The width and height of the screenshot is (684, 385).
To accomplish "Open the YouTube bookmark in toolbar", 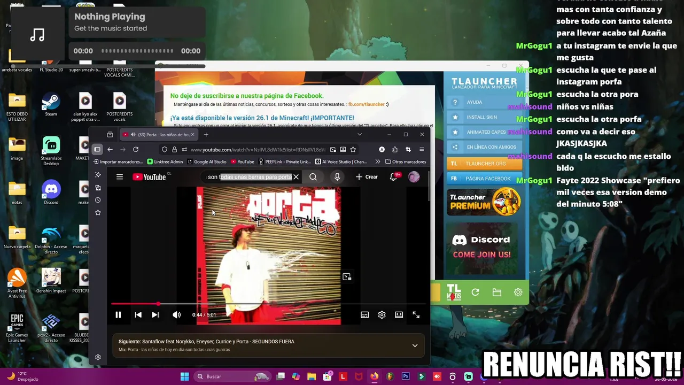I will click(x=243, y=161).
